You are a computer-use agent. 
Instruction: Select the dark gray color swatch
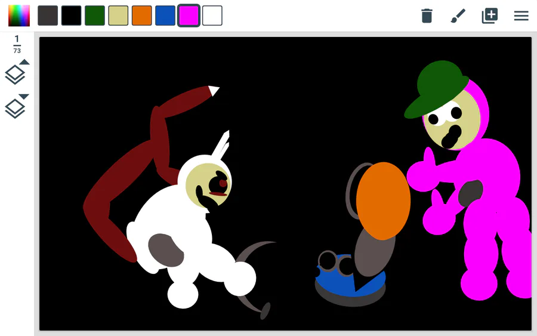48,16
